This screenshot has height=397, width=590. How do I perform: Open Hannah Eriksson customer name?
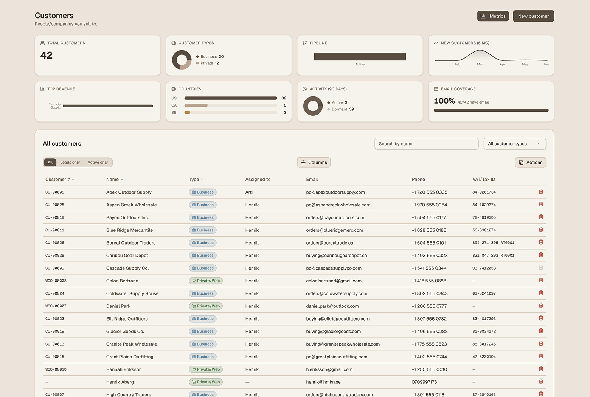pyautogui.click(x=124, y=370)
